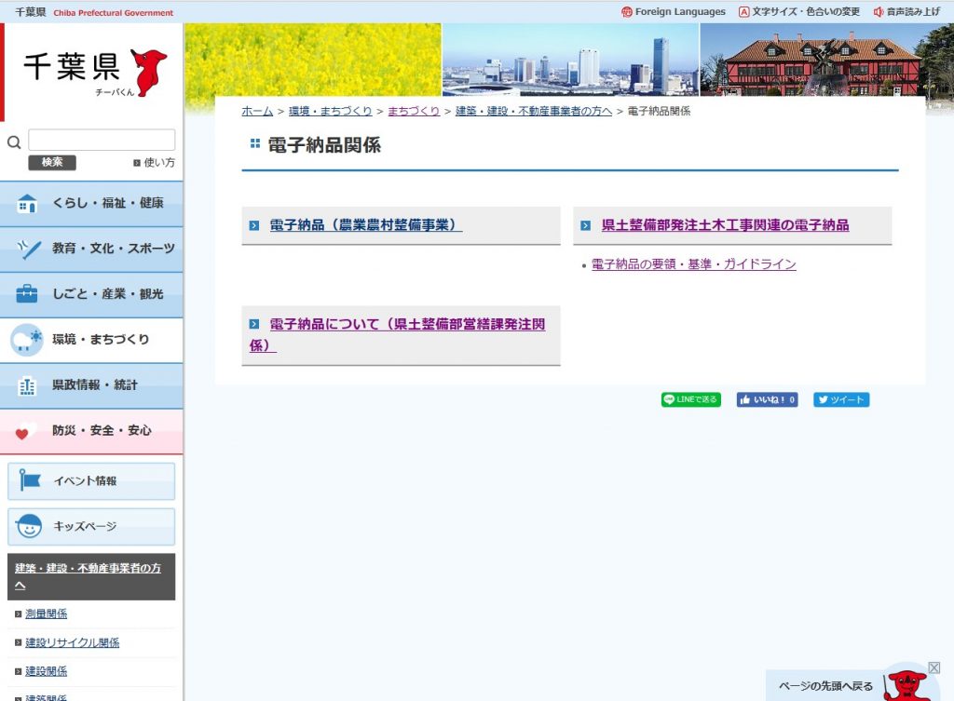Click the Facebook いいね! button
Screen dimensions: 954x701
point(767,399)
